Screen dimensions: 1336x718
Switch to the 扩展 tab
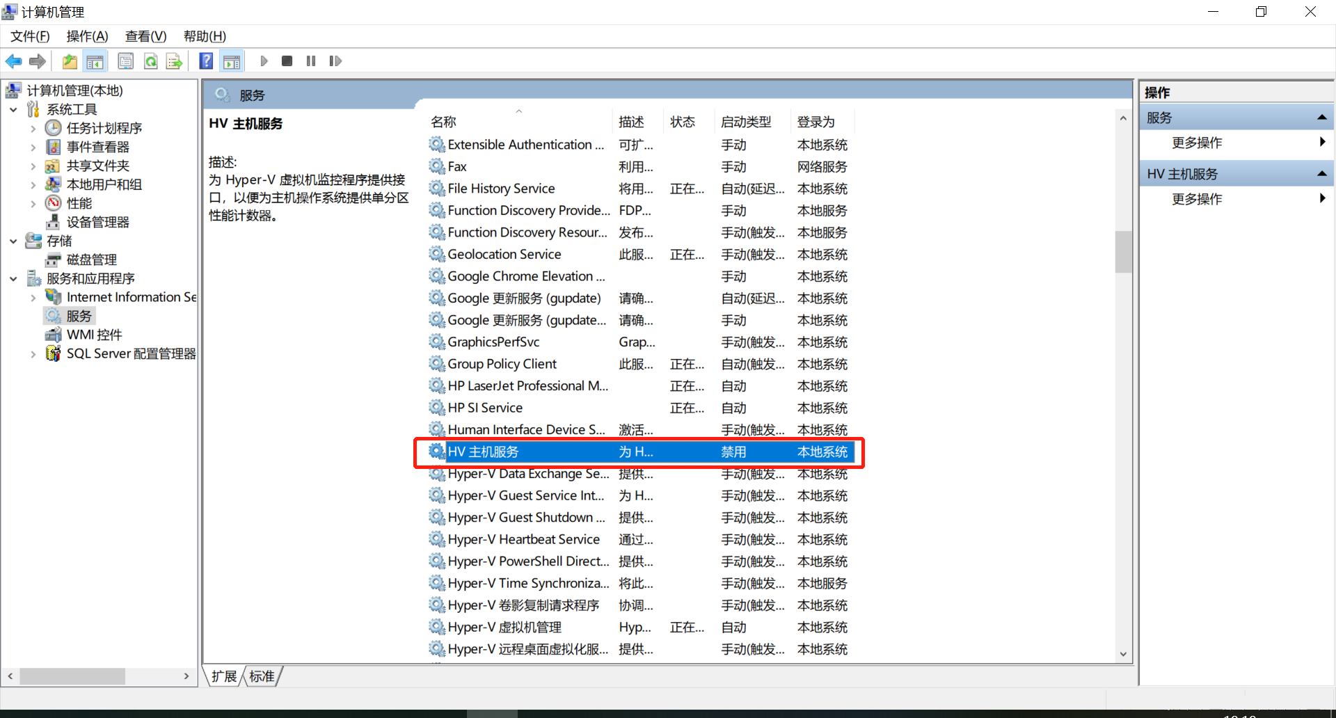point(224,676)
